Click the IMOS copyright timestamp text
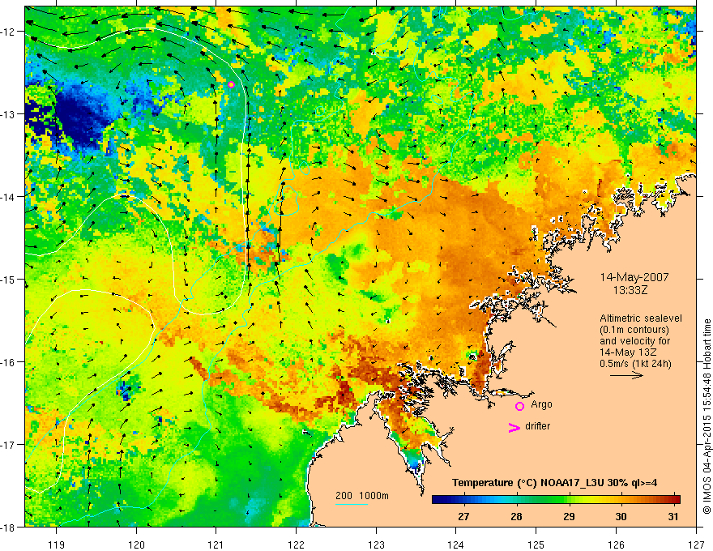This screenshot has height=551, width=713. click(707, 417)
